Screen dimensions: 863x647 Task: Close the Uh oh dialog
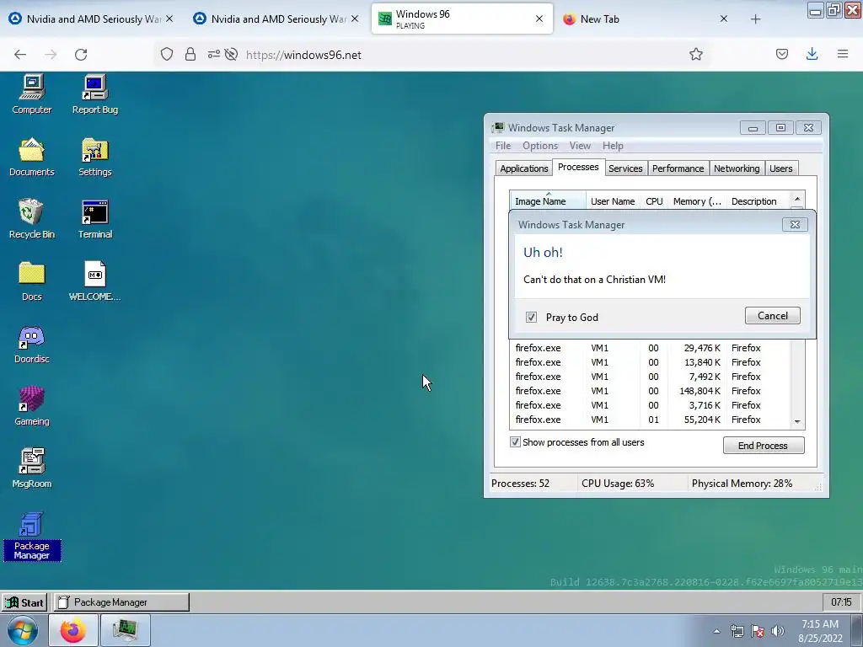pos(795,224)
